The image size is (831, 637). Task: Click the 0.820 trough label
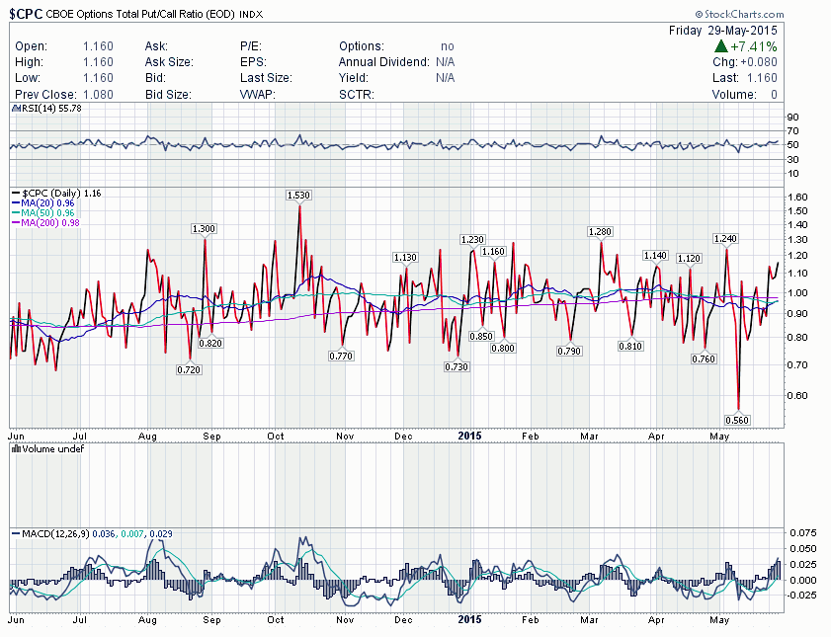click(210, 344)
